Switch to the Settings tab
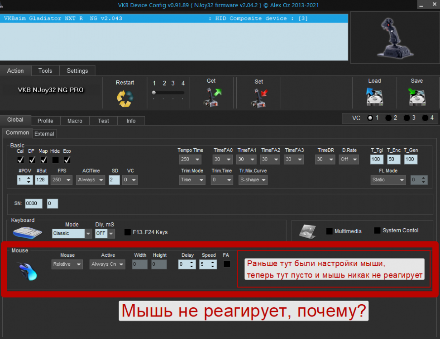The height and width of the screenshot is (339, 440). point(77,71)
